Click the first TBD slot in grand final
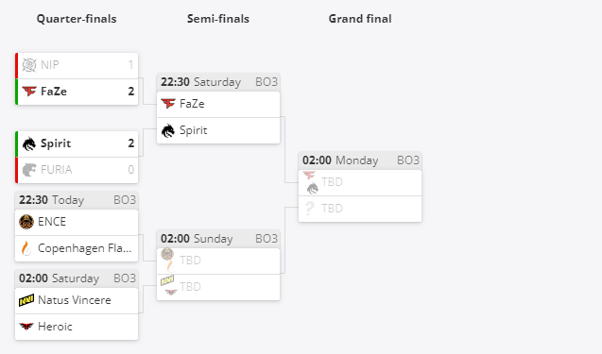Screen dimensions: 602x354 pyautogui.click(x=360, y=182)
